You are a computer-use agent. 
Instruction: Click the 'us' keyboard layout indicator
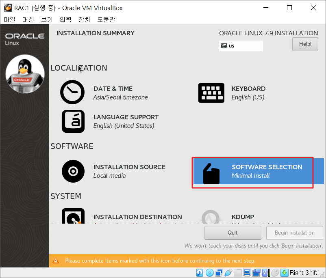click(241, 46)
